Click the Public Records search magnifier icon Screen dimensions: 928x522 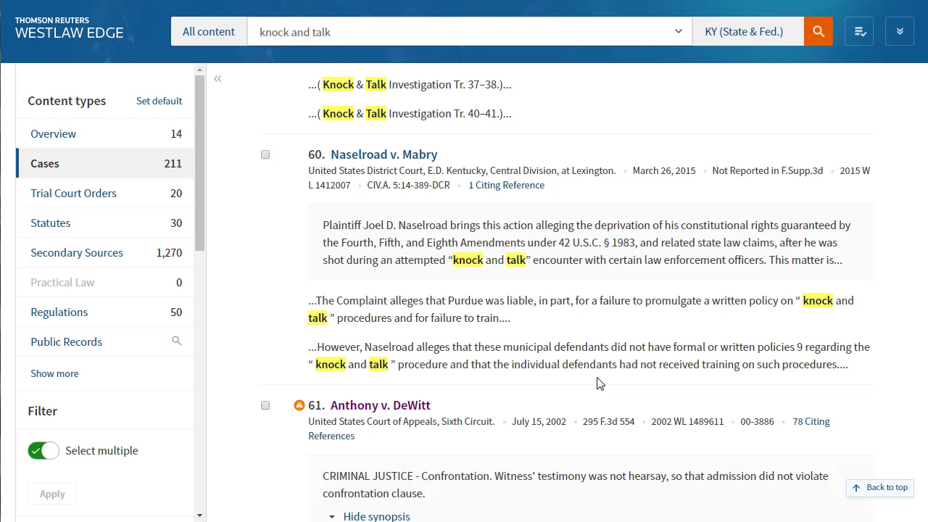pyautogui.click(x=176, y=341)
